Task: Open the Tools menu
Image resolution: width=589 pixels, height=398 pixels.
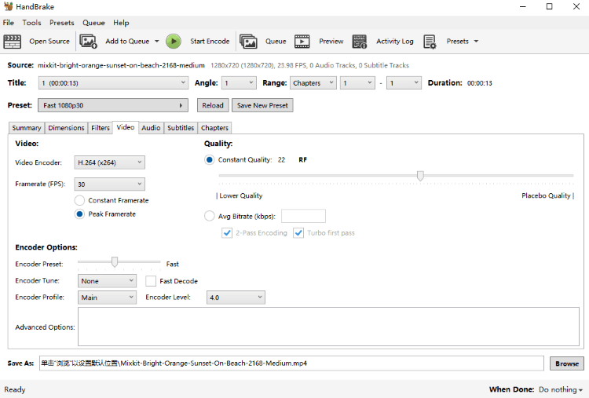Action: click(x=31, y=23)
